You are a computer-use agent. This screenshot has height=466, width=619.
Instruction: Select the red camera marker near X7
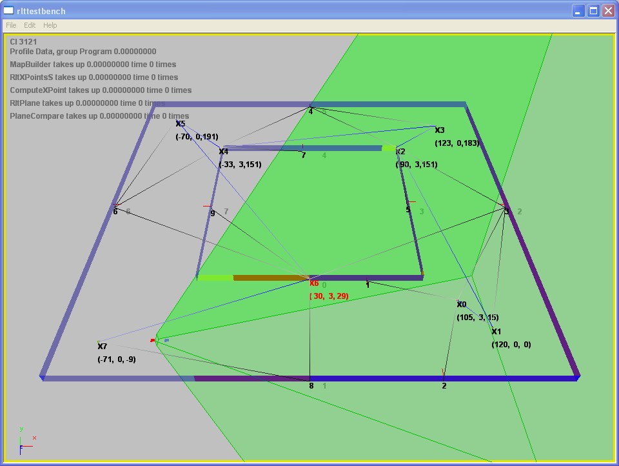153,340
